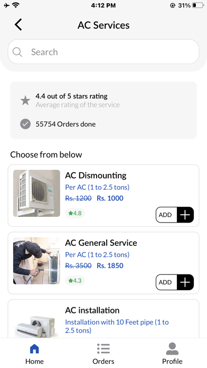Click the 4.3 rating badge
This screenshot has height=368, width=207.
point(75,280)
